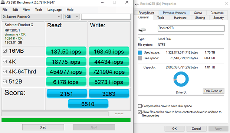Click the Apply button
This screenshot has height=133, width=230.
point(218,129)
